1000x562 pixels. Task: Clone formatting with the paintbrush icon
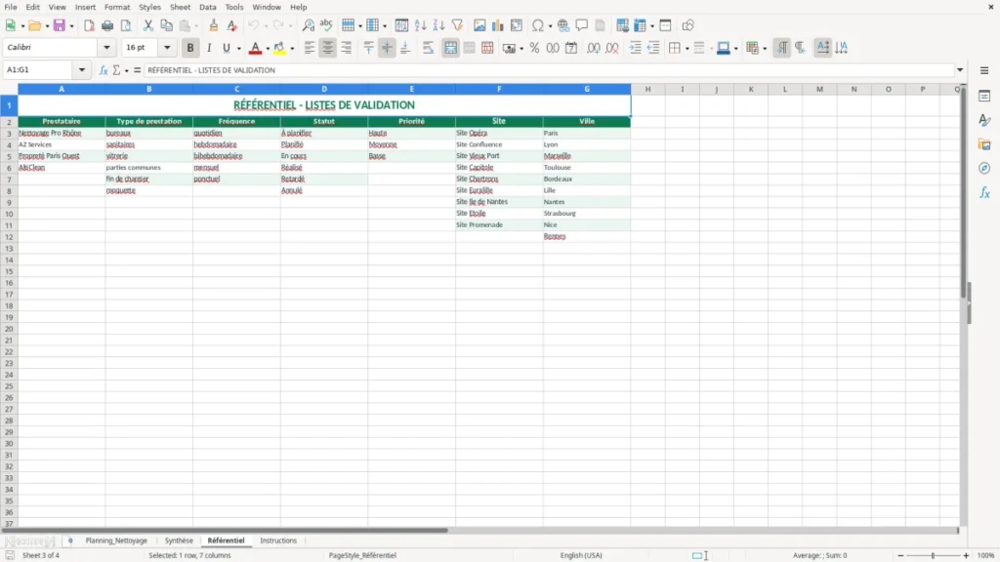pos(214,25)
